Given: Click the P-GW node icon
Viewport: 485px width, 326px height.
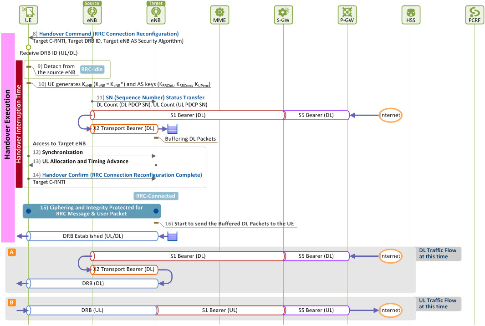Looking at the screenshot, I should (x=347, y=15).
